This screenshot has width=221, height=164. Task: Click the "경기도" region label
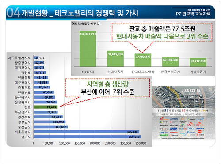click(x=26, y=137)
